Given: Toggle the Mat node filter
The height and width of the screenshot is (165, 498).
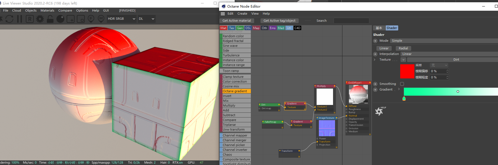Looking at the screenshot, I should [x=223, y=28].
